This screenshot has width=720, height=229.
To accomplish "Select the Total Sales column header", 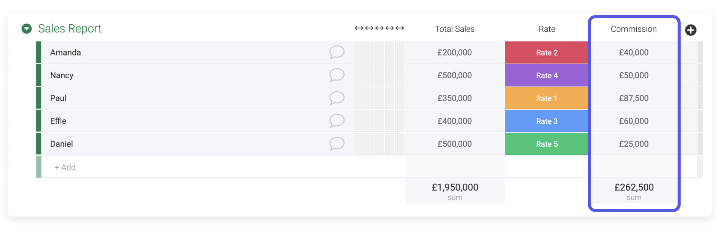I will (455, 29).
